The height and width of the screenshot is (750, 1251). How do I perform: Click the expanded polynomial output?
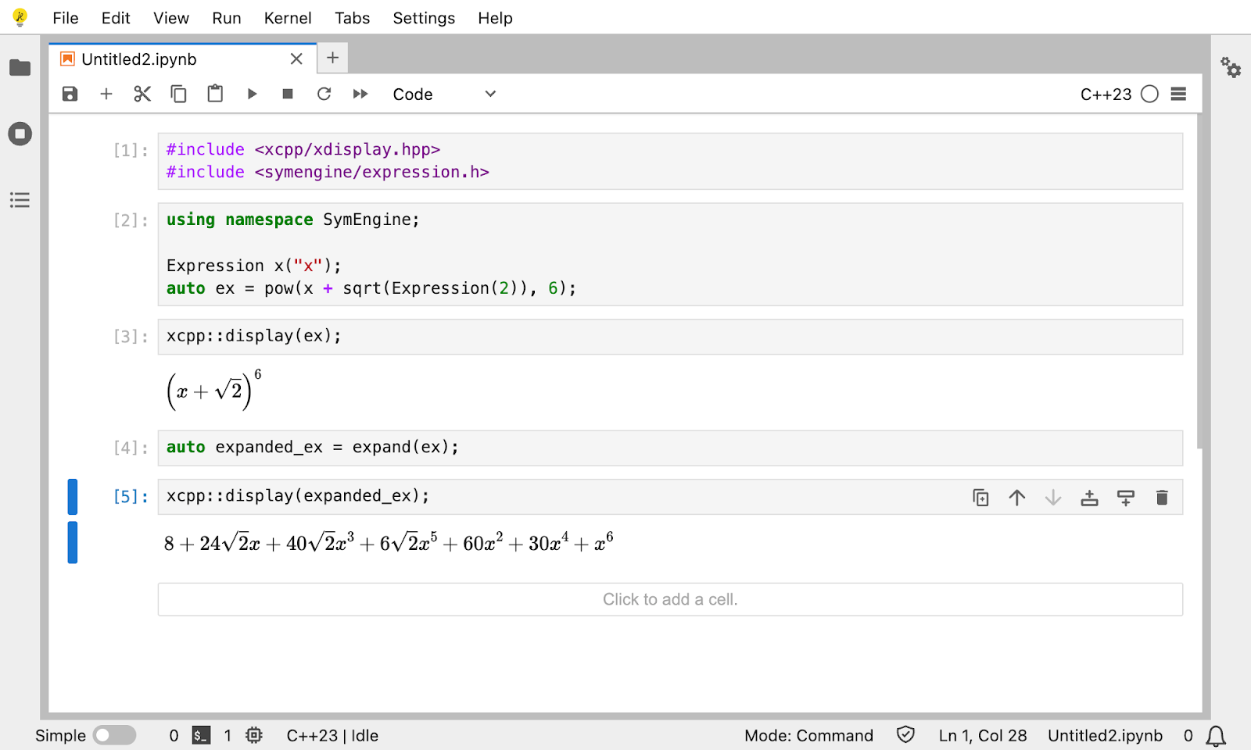(389, 542)
